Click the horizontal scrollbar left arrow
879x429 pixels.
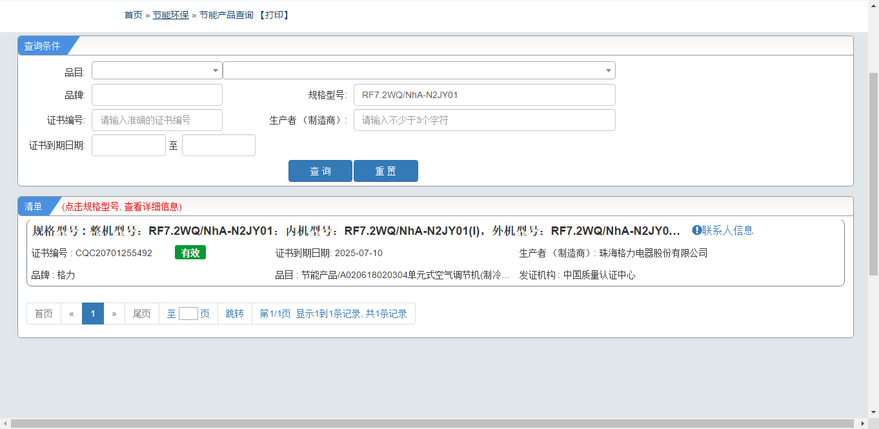point(5,423)
